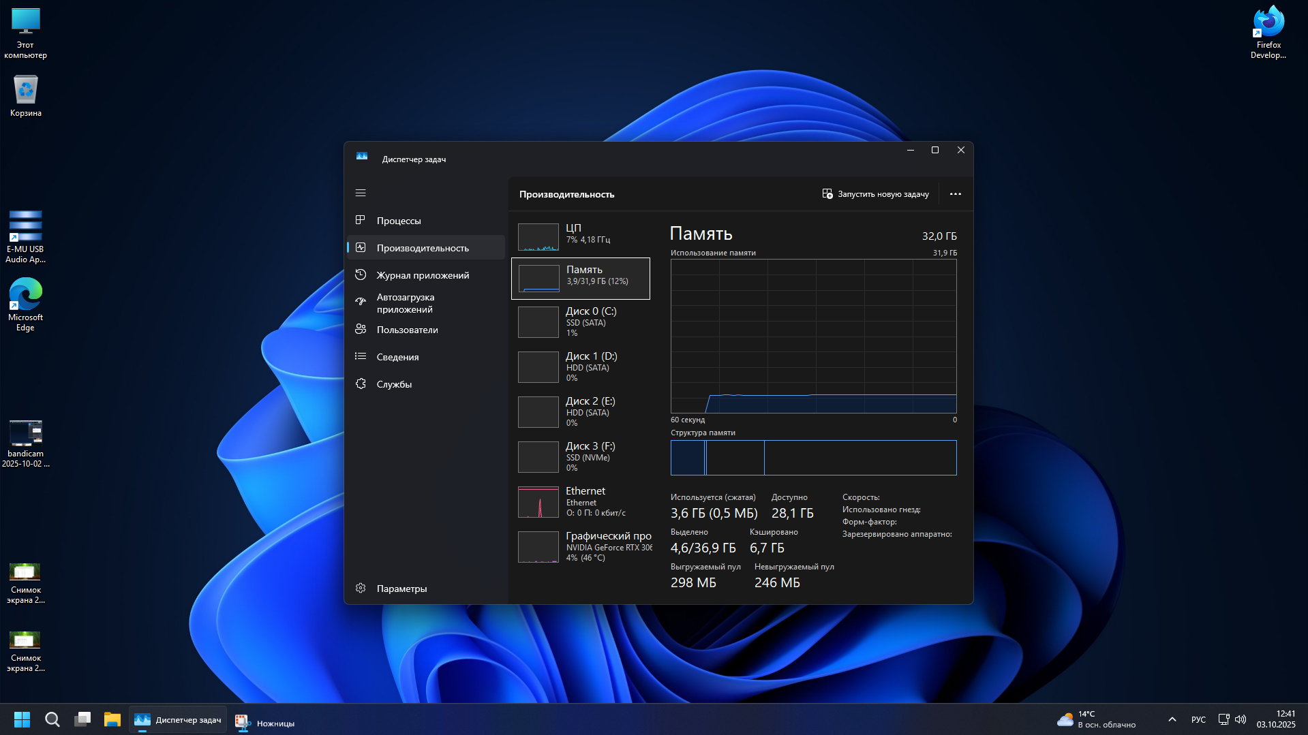Image resolution: width=1308 pixels, height=735 pixels.
Task: Select the ЦП performance graph thumbnail
Action: 538,237
